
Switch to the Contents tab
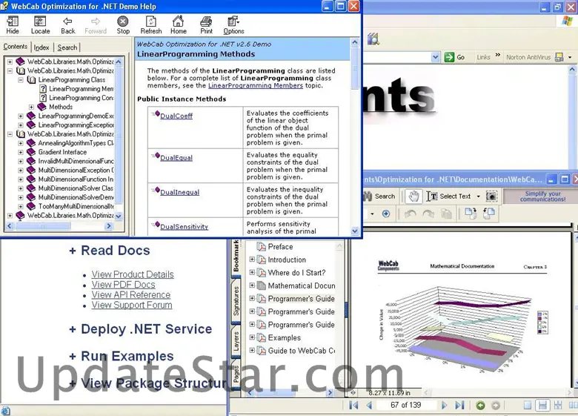point(15,47)
